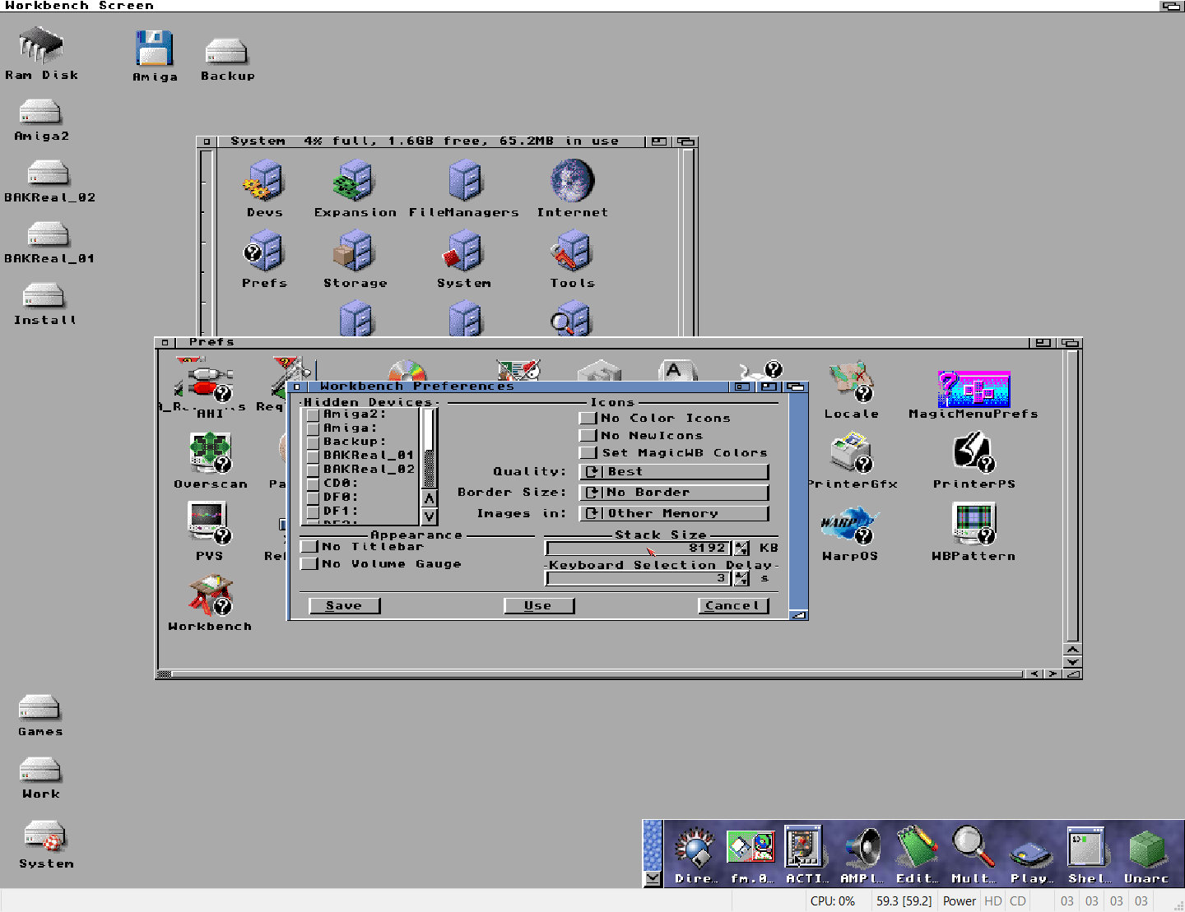
Task: Check Backup: in Hidden Devices list
Action: tap(313, 442)
